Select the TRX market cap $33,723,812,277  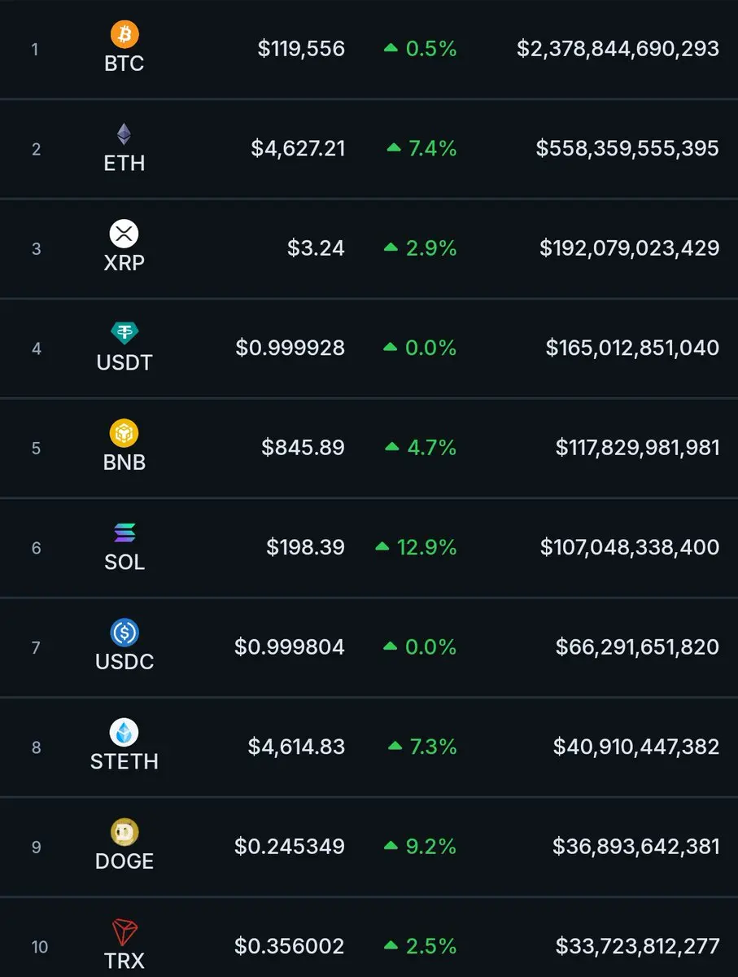click(638, 947)
